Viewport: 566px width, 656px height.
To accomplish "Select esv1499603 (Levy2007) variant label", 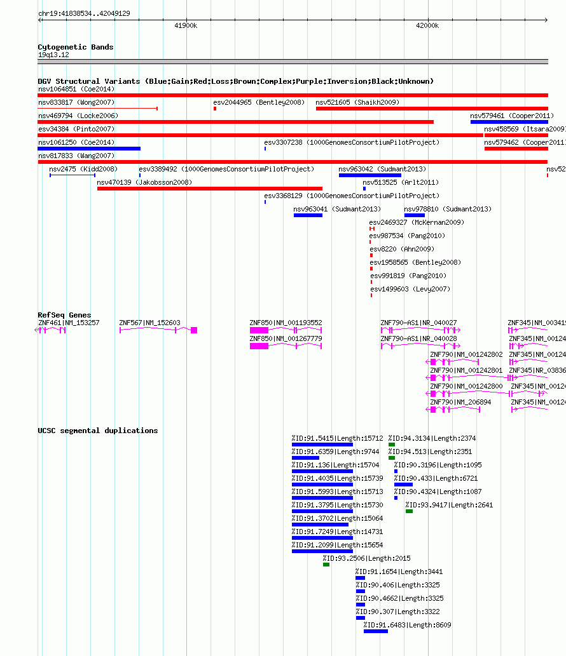I will [x=411, y=290].
